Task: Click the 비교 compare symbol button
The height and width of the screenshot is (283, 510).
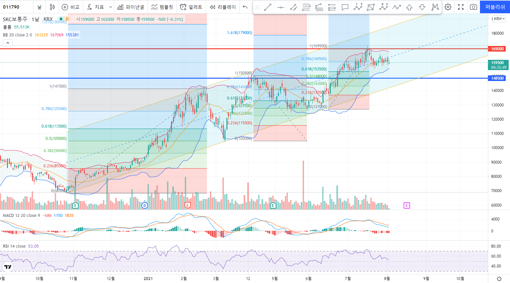Action: (71, 7)
